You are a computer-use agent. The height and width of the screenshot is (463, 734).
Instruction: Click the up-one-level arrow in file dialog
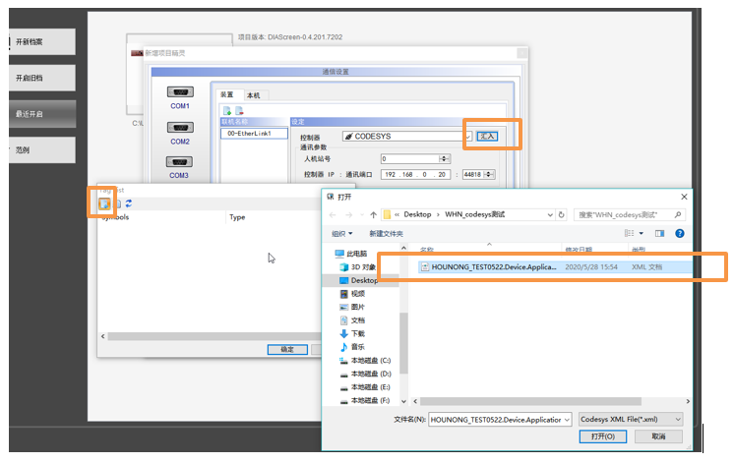pyautogui.click(x=373, y=214)
